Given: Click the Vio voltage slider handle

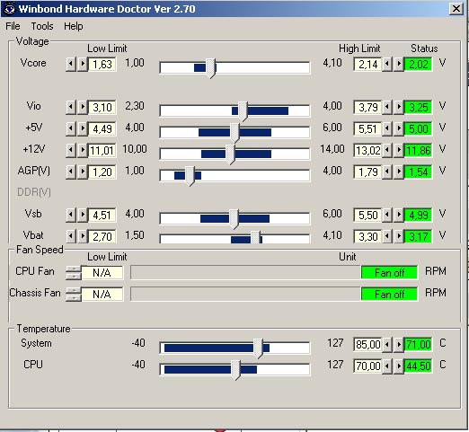Looking at the screenshot, I should pos(243,111).
